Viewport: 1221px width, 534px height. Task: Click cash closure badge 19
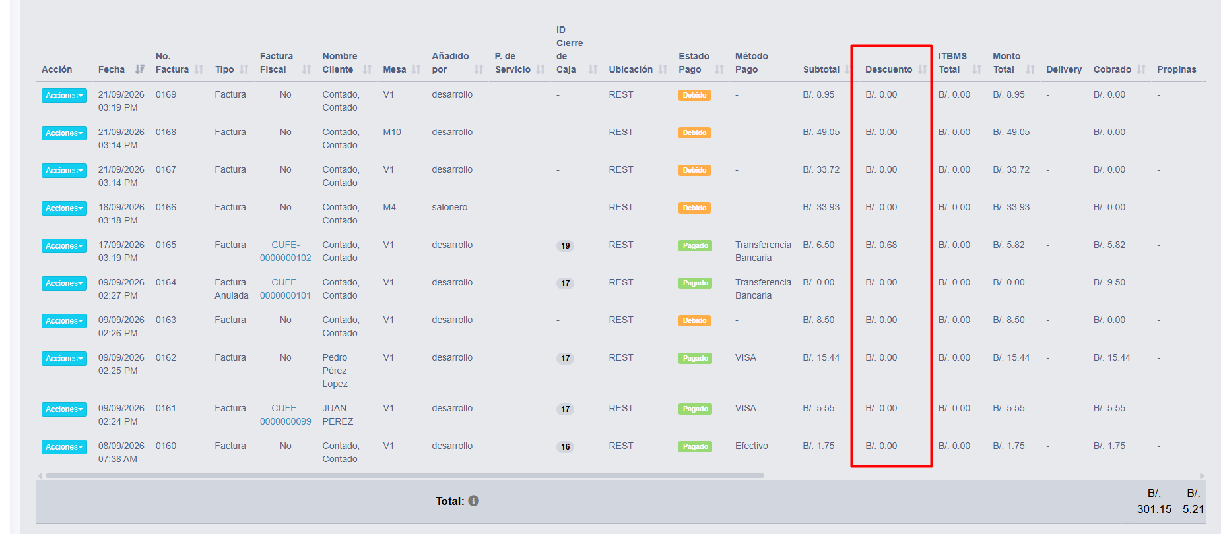point(566,246)
